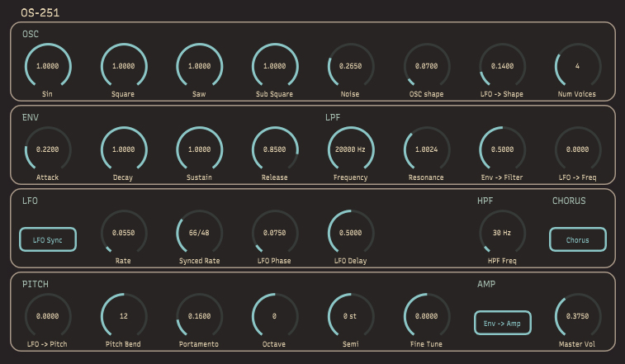Viewport: 625px width, 364px height.
Task: Click the Portamento knob
Action: click(199, 316)
